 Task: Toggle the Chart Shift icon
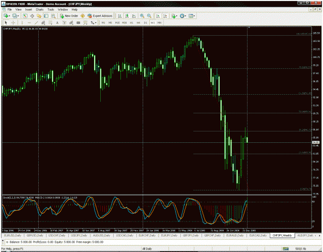click(x=165, y=16)
